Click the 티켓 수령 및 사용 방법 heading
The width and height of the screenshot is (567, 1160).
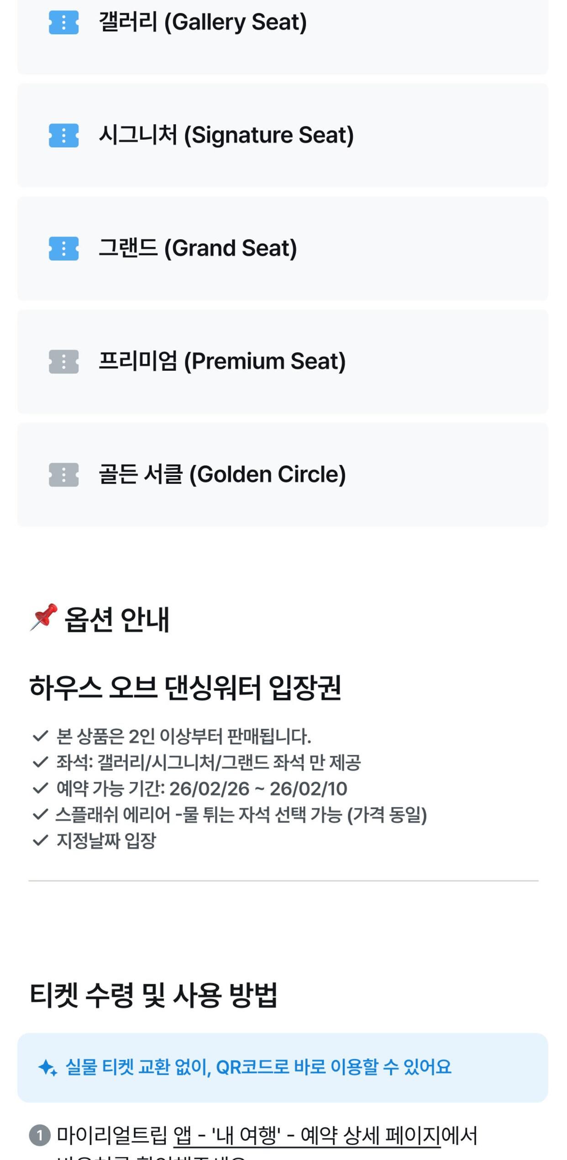(153, 995)
